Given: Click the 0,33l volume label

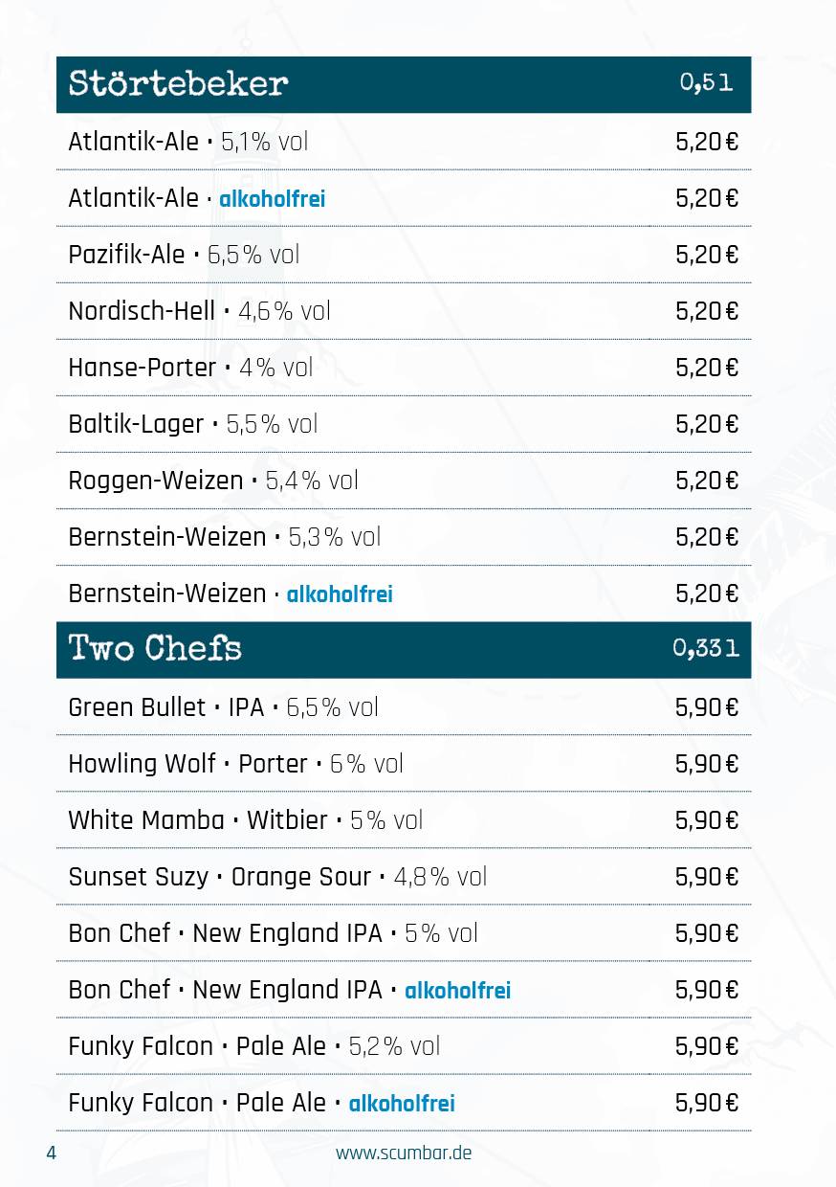Looking at the screenshot, I should pos(706,649).
